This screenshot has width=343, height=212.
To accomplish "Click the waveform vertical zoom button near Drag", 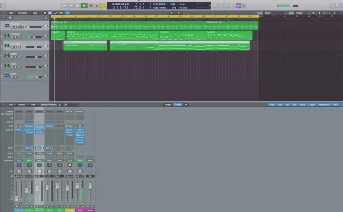I will pos(313,13).
